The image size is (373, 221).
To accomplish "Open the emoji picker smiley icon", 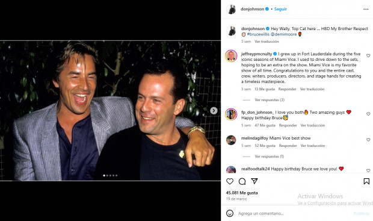I will pos(230,213).
